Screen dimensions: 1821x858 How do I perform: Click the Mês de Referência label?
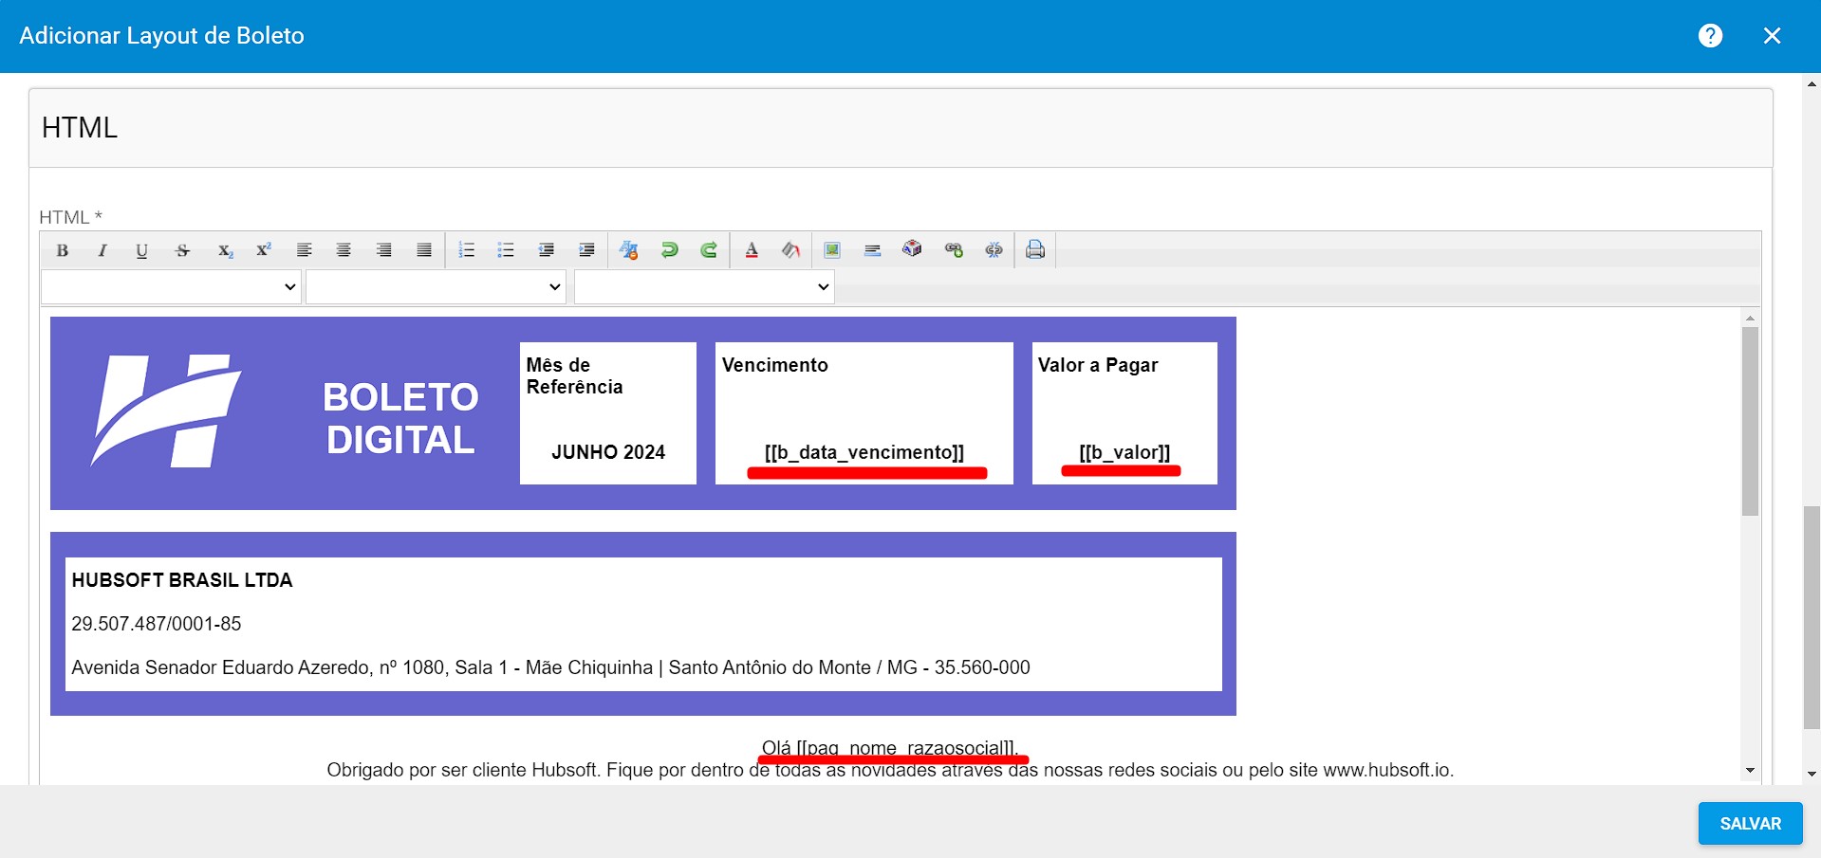point(575,375)
